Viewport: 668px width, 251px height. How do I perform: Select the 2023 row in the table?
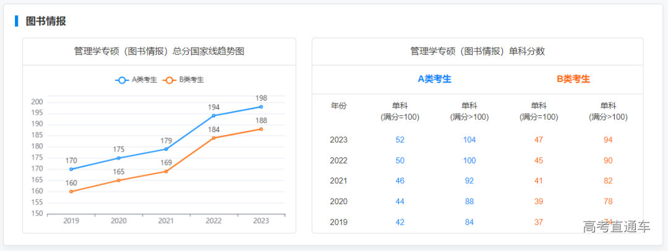pos(339,140)
